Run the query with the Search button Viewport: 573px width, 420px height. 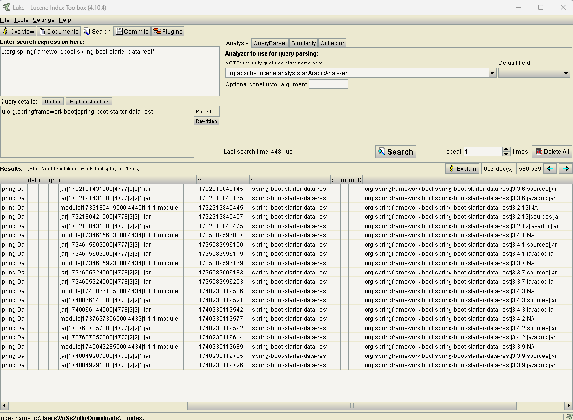(396, 152)
